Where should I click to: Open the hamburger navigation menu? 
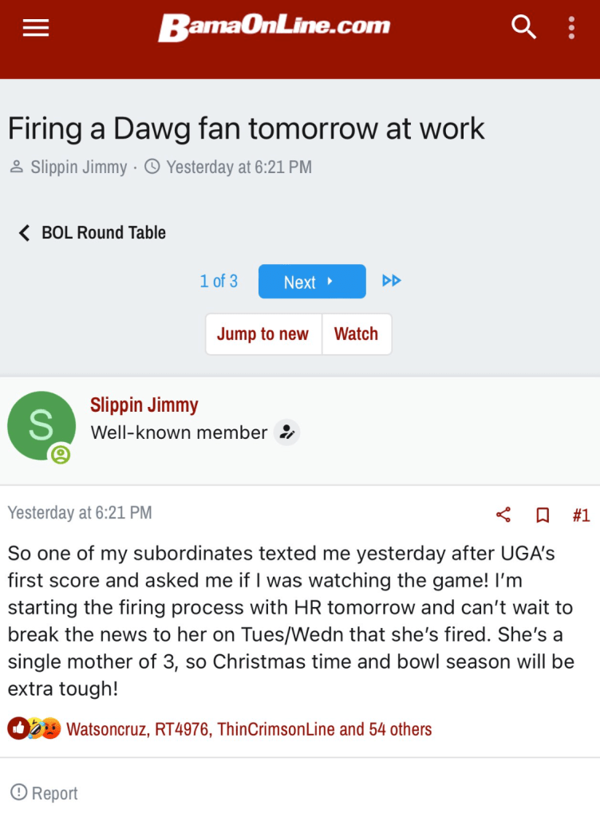[36, 28]
